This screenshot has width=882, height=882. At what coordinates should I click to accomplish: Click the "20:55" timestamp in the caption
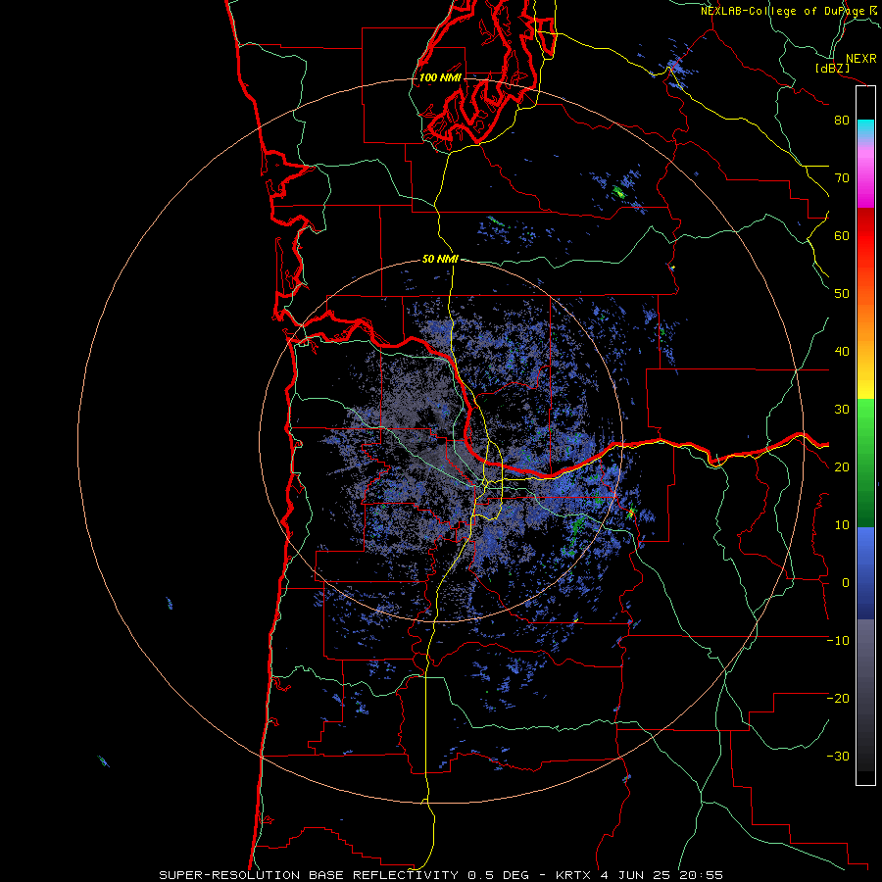(701, 875)
